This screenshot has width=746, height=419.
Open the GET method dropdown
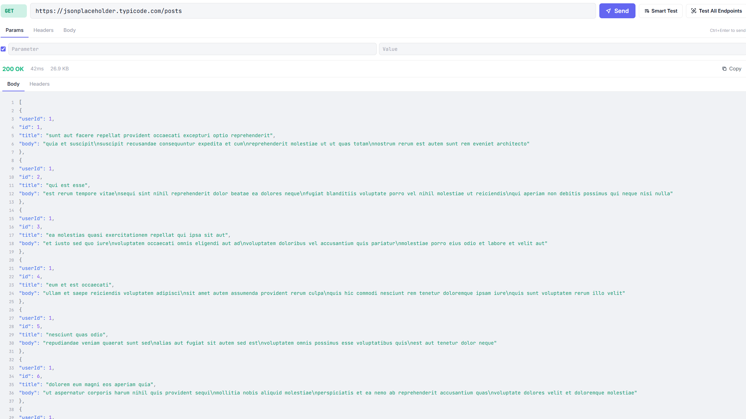(x=14, y=11)
